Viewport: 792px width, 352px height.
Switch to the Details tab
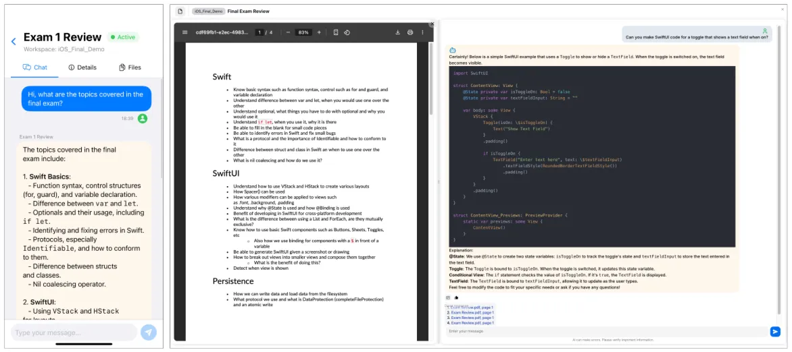(x=82, y=67)
